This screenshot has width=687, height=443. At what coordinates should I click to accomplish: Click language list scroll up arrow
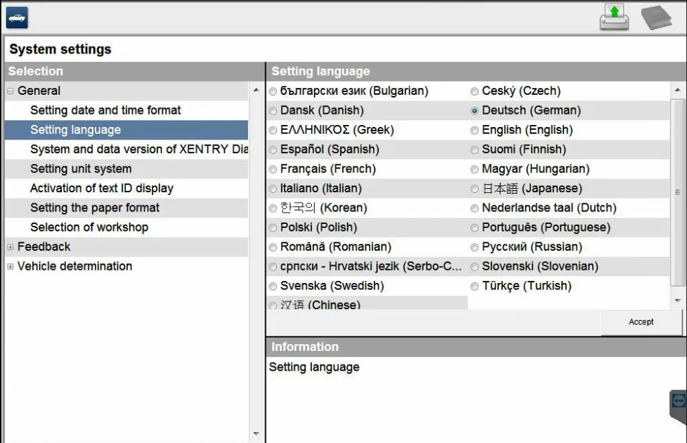[x=677, y=90]
